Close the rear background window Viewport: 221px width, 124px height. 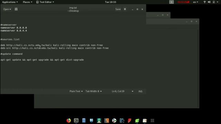196,21
